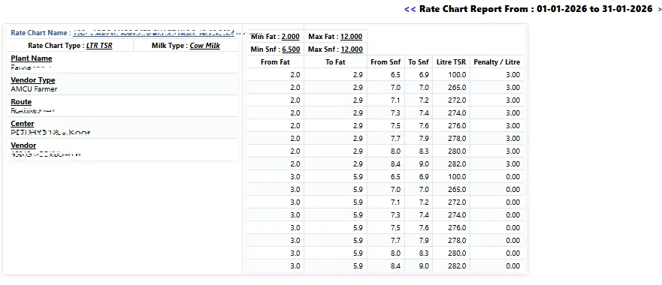Select the Min Fat value 2.000
Image resolution: width=662 pixels, height=285 pixels.
(291, 37)
